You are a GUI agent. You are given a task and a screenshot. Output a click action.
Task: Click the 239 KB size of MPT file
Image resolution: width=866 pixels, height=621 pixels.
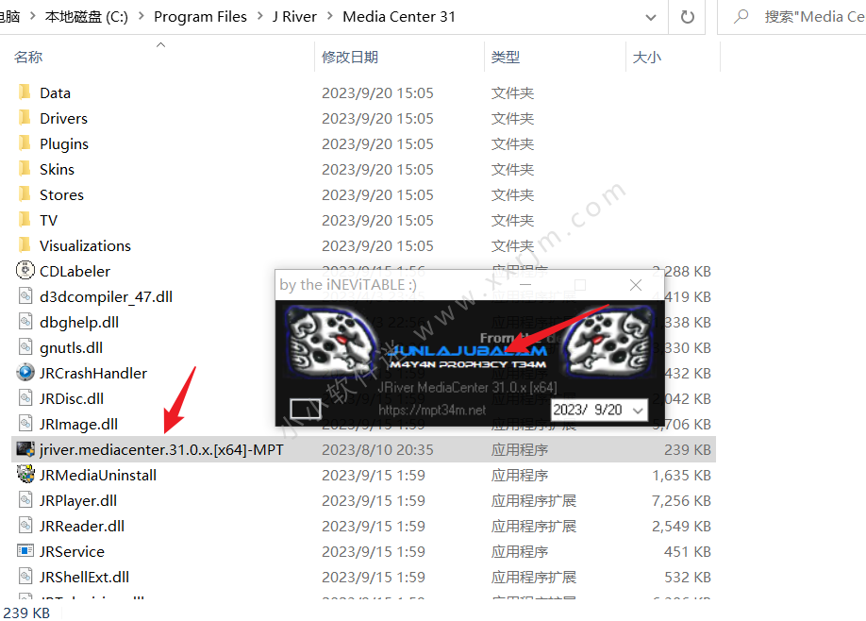[x=687, y=450]
